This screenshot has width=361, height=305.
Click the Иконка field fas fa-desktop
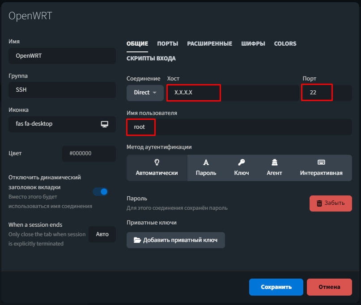(62, 124)
